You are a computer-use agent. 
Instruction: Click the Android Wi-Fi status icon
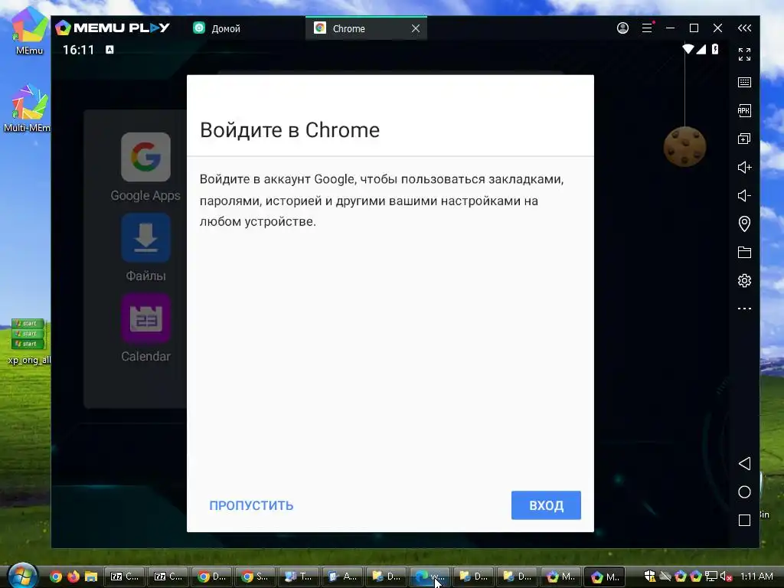click(688, 49)
